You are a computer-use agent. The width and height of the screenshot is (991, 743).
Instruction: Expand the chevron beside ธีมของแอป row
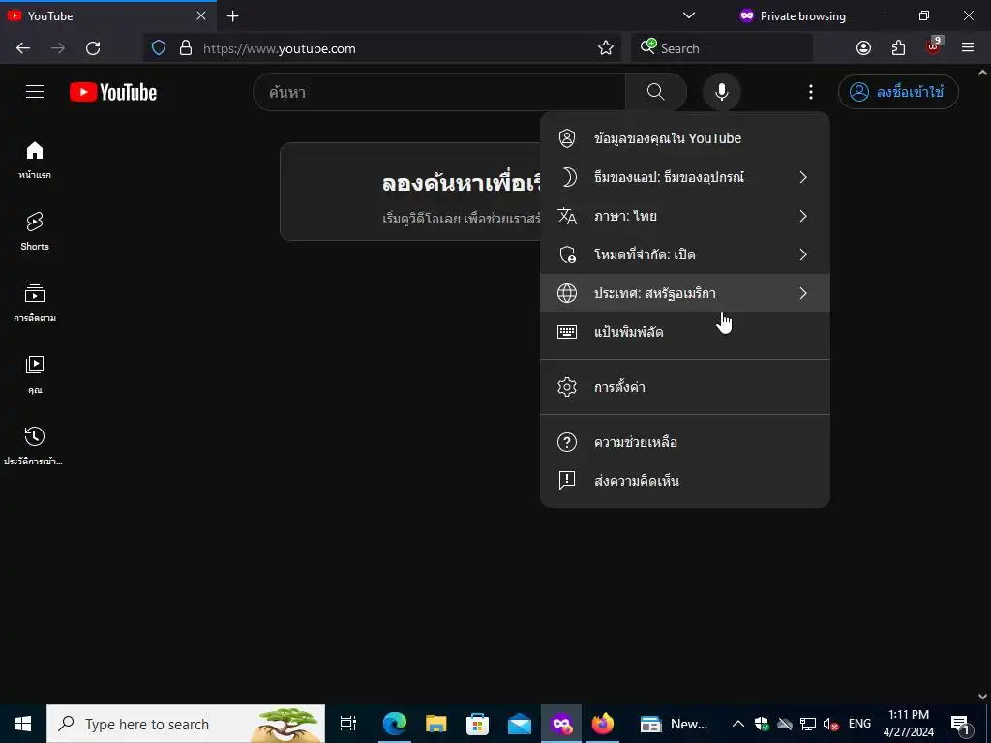coord(802,178)
